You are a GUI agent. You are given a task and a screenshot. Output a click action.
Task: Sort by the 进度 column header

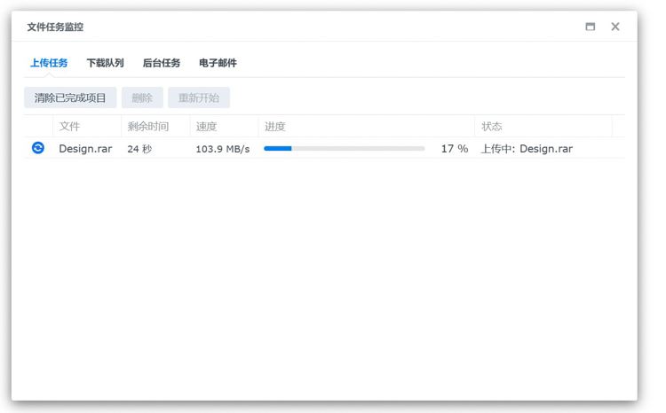coord(367,127)
